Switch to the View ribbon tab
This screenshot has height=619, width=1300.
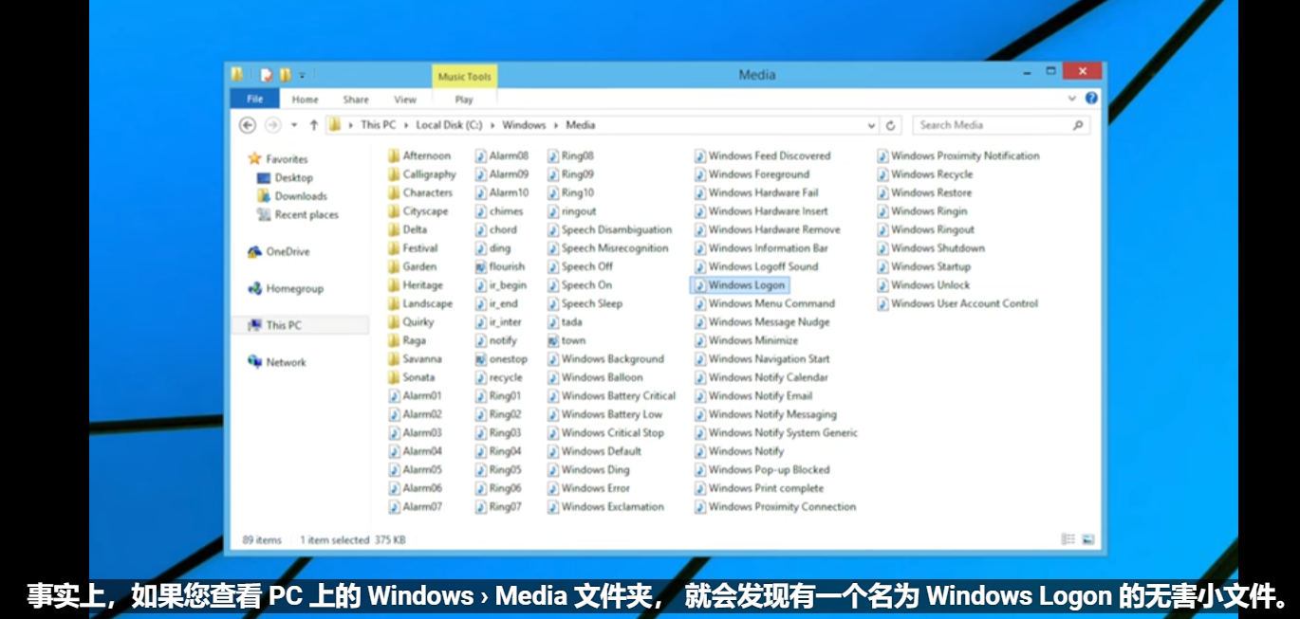tap(405, 99)
